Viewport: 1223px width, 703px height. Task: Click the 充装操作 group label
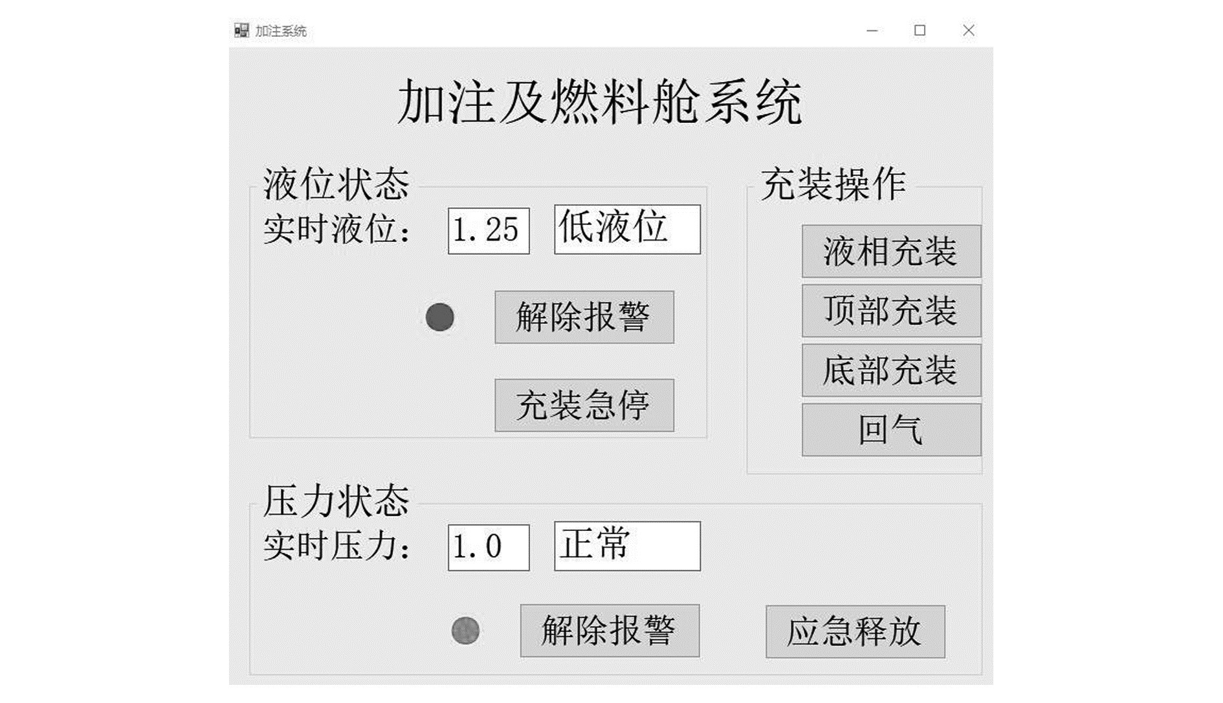point(833,184)
